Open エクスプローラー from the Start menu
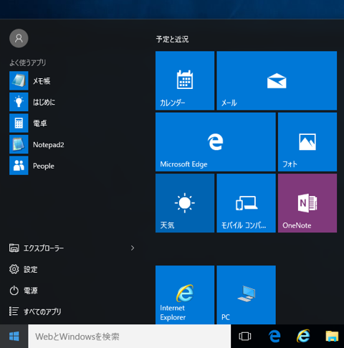Viewport: 344px width, 348px height. coord(37,248)
